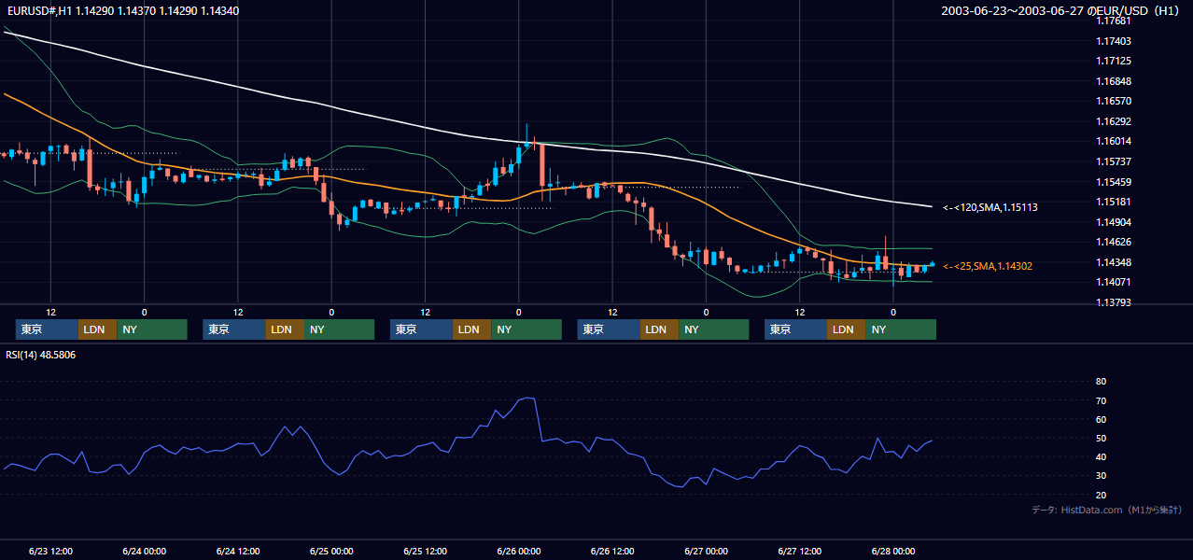
Task: Click RSI scale value 80
Action: [x=1101, y=382]
